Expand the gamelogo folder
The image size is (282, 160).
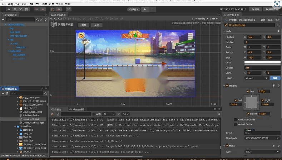18,130
